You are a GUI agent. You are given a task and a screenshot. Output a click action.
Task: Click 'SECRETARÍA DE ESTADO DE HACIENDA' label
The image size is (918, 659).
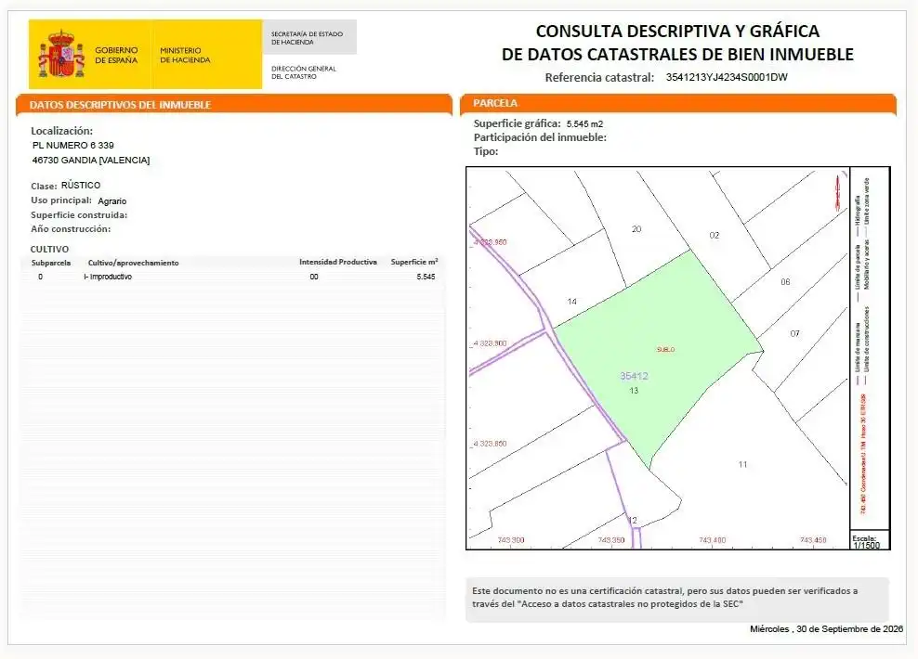pyautogui.click(x=307, y=38)
